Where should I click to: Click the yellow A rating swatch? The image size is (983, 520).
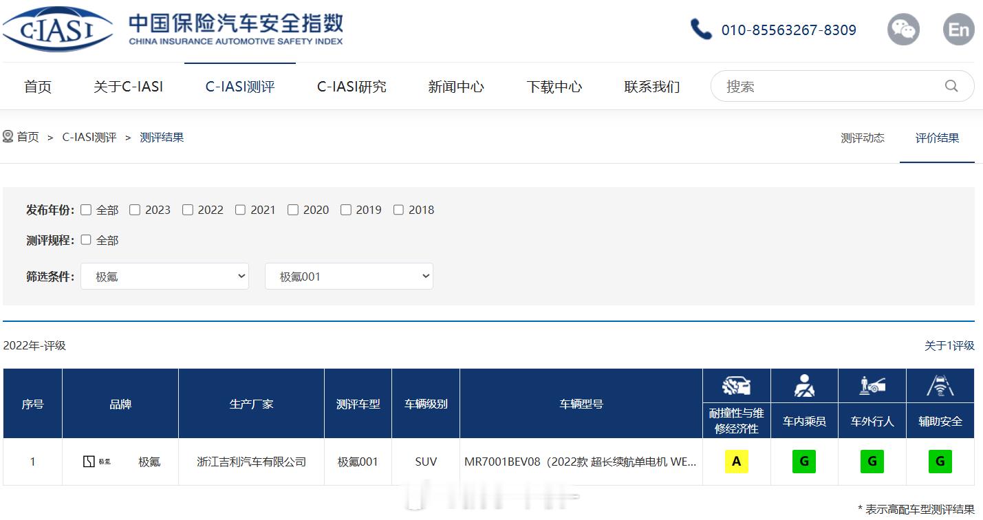(x=736, y=462)
